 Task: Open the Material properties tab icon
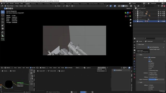tap(134, 74)
